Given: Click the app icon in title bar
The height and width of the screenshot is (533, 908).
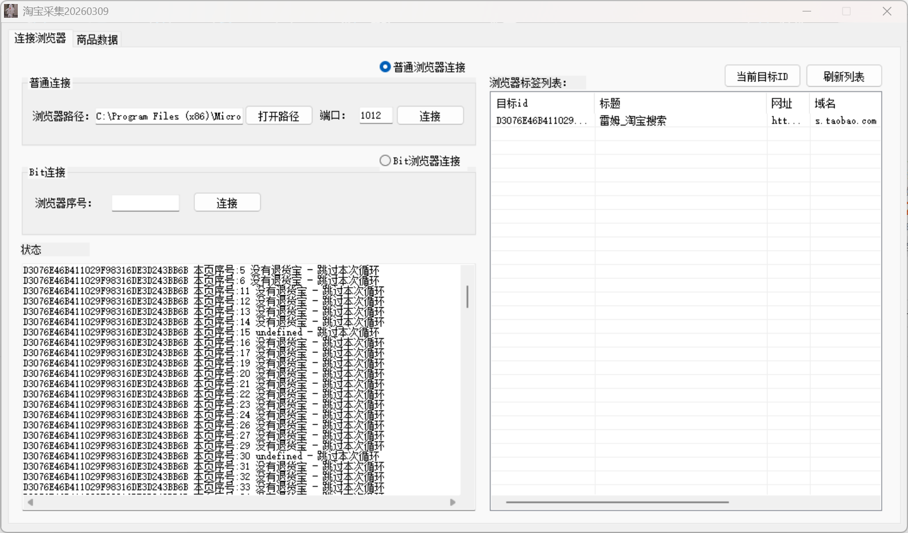Looking at the screenshot, I should 11,11.
